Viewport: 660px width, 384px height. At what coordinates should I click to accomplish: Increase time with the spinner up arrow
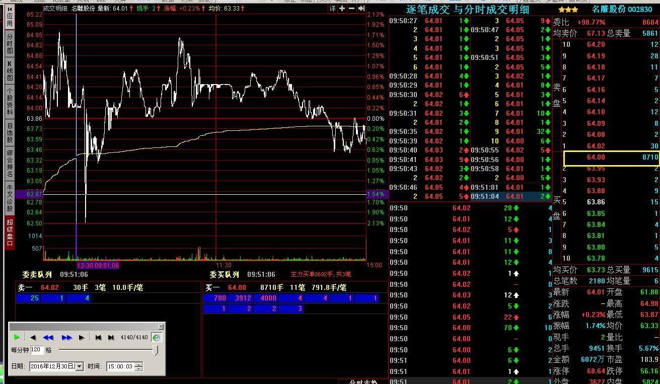139,364
